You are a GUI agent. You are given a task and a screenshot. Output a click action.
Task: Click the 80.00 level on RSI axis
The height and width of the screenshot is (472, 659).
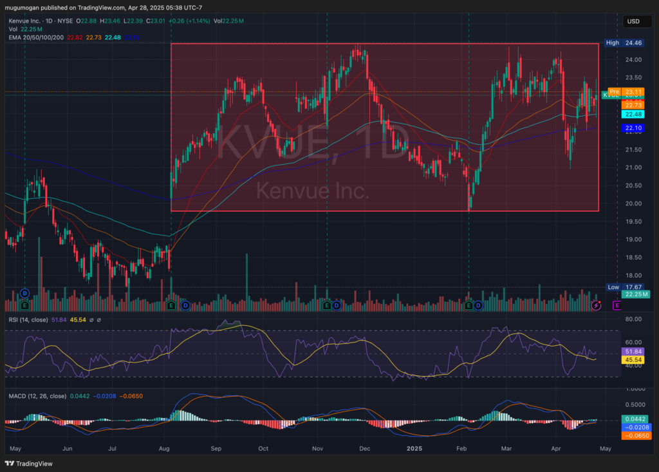pyautogui.click(x=633, y=319)
